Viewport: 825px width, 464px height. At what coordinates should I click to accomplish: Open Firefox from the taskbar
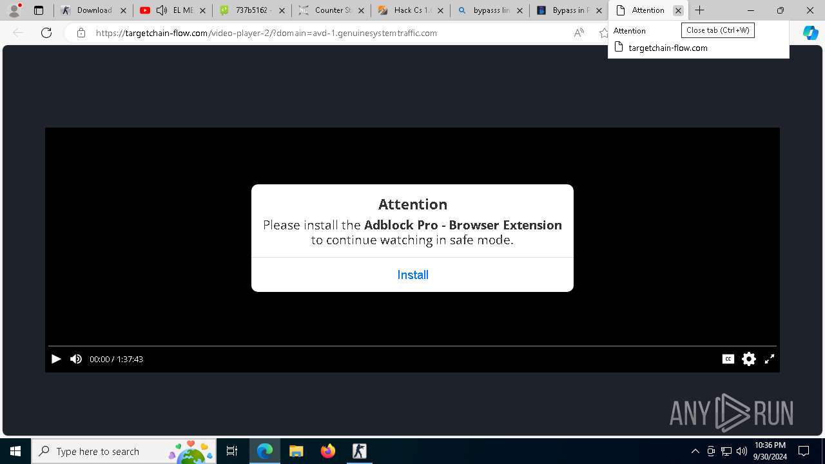327,451
